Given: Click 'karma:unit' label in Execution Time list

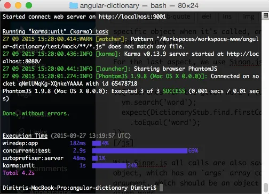Looking at the screenshot, I should click(19, 165).
